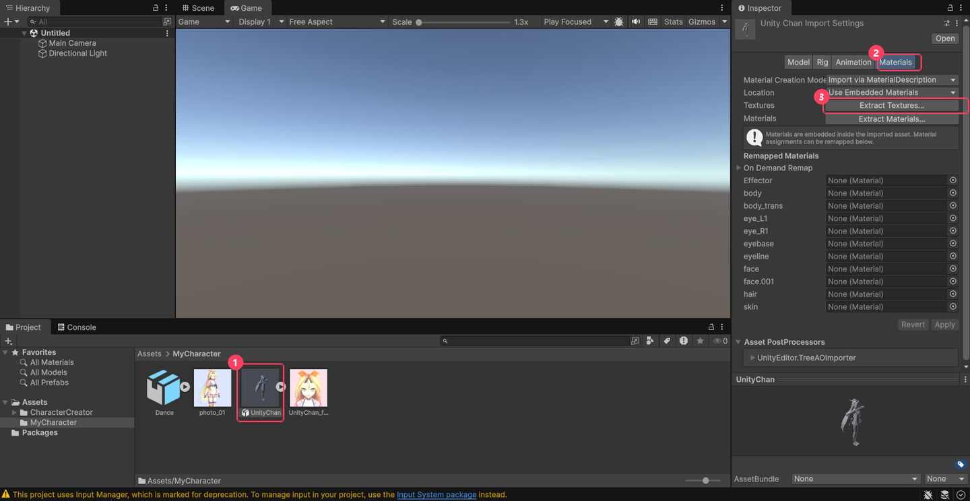Click the Revert button
The height and width of the screenshot is (501, 970).
(913, 325)
